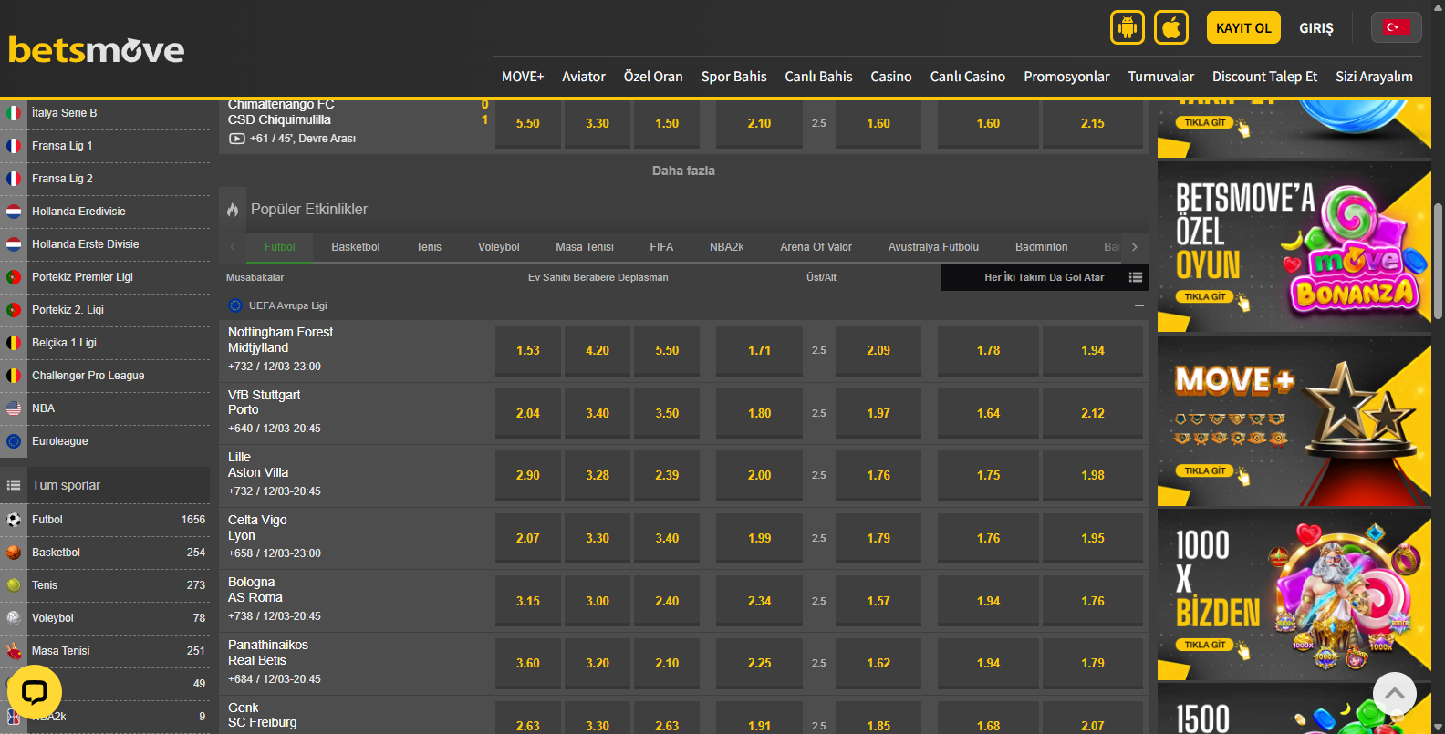Collapse the UEFA Avrupa Ligi section
Image resolution: width=1445 pixels, height=734 pixels.
[1139, 305]
